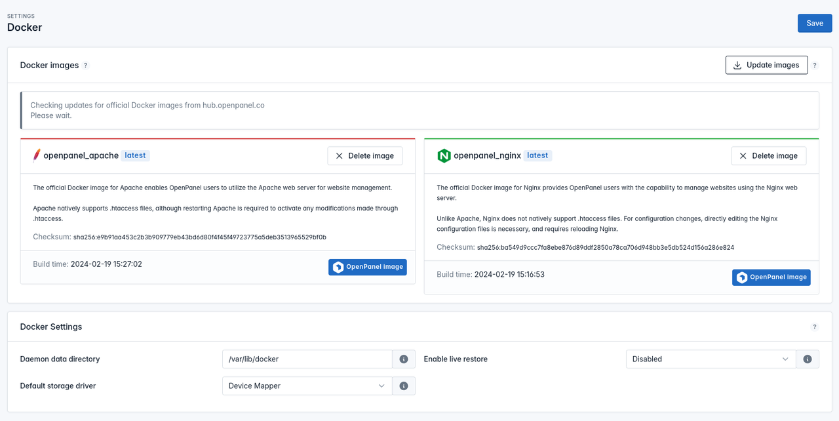
Task: Open the Default storage driver dropdown
Action: click(307, 386)
